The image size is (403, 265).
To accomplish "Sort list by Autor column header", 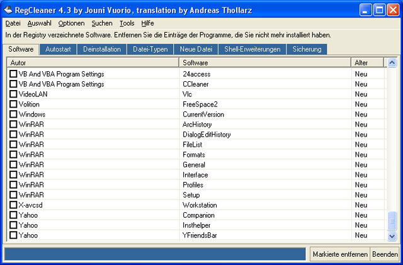I will (93, 63).
